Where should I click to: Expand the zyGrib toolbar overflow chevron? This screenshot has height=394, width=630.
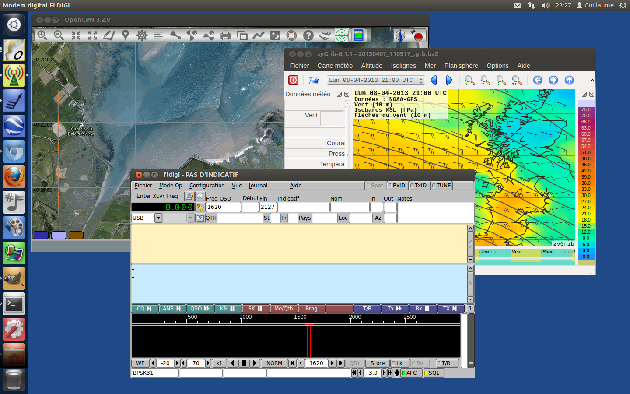pos(592,80)
